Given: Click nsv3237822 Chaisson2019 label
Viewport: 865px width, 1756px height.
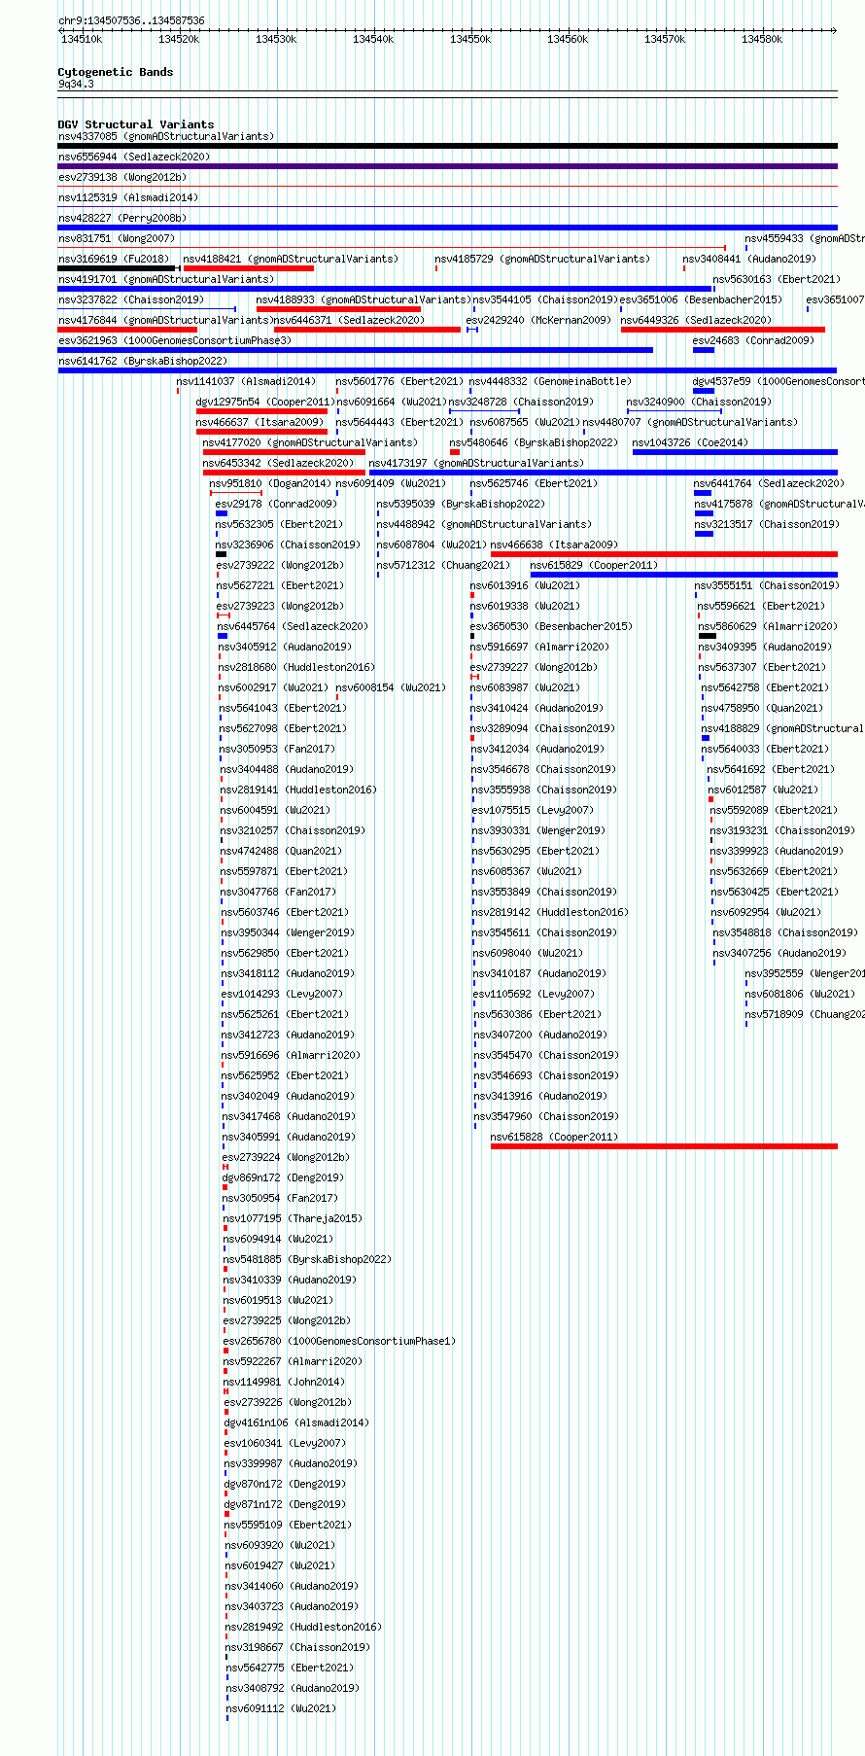Looking at the screenshot, I should 131,299.
